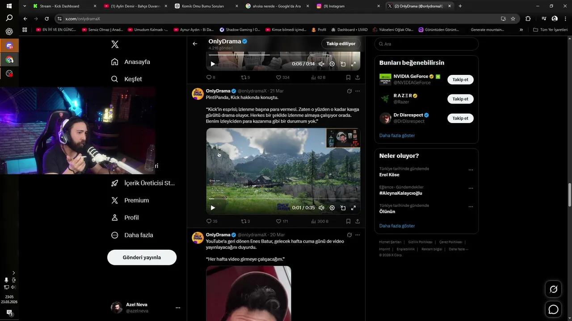Seek the top video progress bar

[x=283, y=55]
